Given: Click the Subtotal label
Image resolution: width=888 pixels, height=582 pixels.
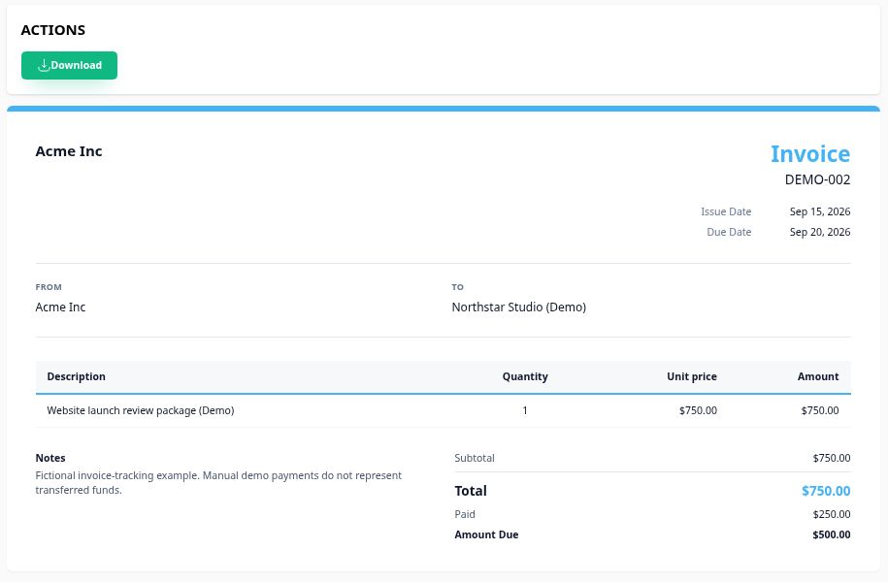Looking at the screenshot, I should click(x=475, y=458).
